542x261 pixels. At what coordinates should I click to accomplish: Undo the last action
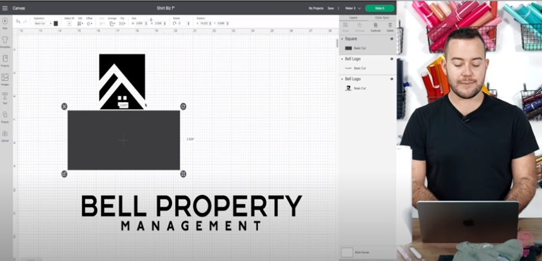pyautogui.click(x=18, y=21)
